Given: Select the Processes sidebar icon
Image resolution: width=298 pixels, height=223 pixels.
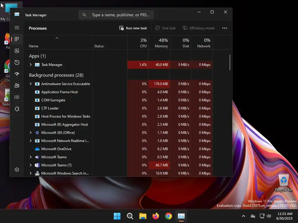Looking at the screenshot, I should (17, 39).
